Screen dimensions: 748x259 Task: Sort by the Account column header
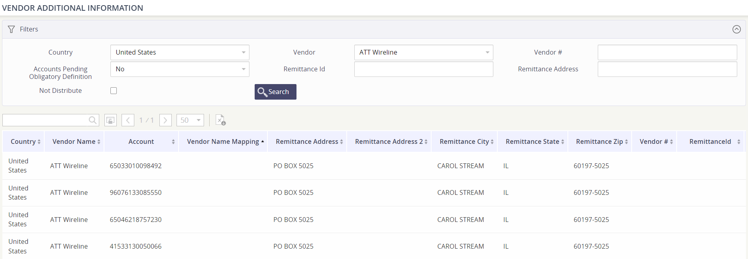141,141
